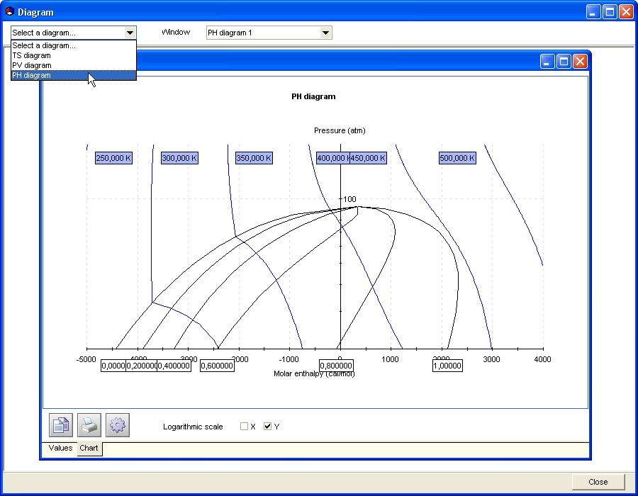
Task: Switch to the Values tab
Action: pyautogui.click(x=60, y=448)
